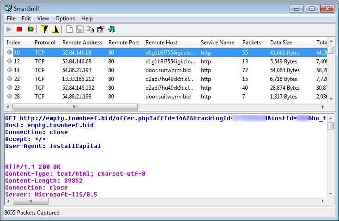This screenshot has width=339, height=221.
Task: Click the GET request URL line
Action: click(x=166, y=118)
